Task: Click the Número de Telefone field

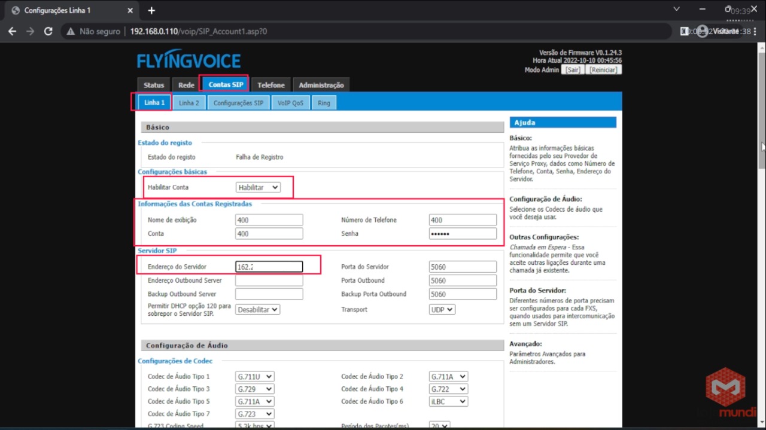Action: point(463,220)
